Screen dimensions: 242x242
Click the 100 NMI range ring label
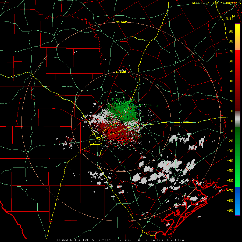pyautogui.click(x=121, y=22)
